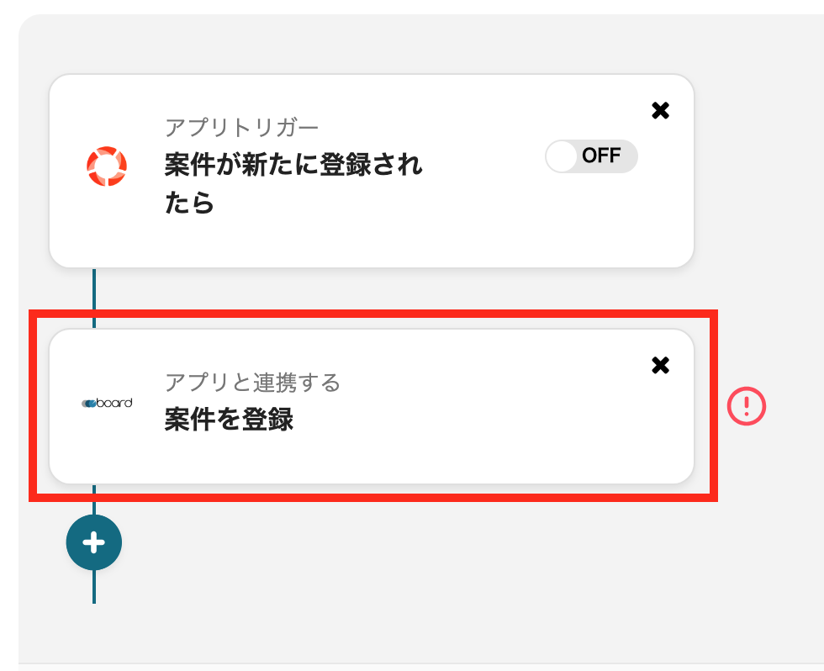Click the アプリと連携する label to expand details
The height and width of the screenshot is (671, 824).
[x=253, y=383]
